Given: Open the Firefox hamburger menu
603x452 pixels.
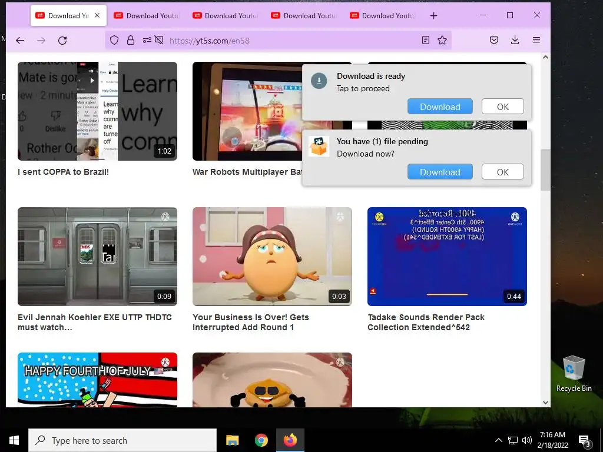Looking at the screenshot, I should coord(536,40).
